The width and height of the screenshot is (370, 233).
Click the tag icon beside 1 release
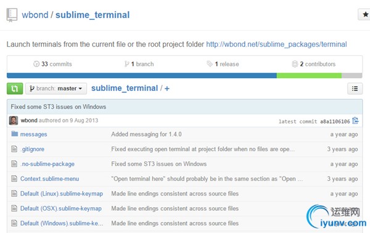point(210,64)
